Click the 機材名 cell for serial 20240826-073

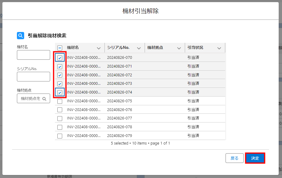pos(84,84)
